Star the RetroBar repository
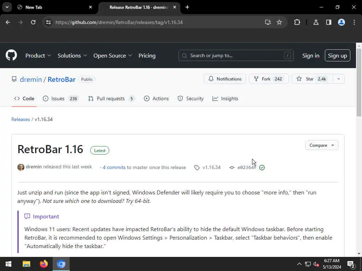Viewport: 362px width, 271px height. 312,79
